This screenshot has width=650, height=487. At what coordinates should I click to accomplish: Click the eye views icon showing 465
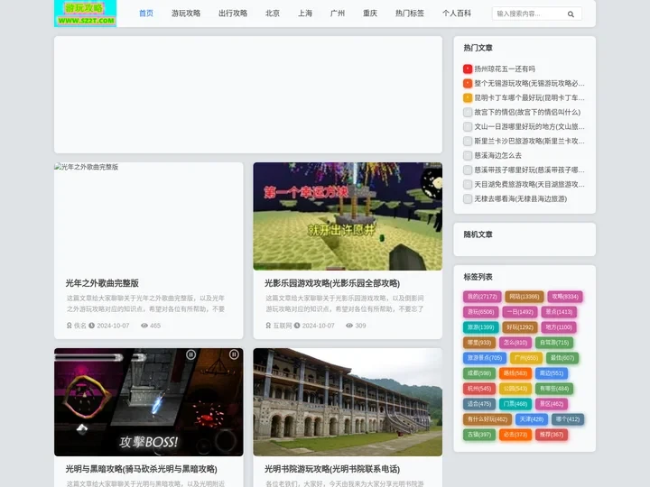(144, 326)
